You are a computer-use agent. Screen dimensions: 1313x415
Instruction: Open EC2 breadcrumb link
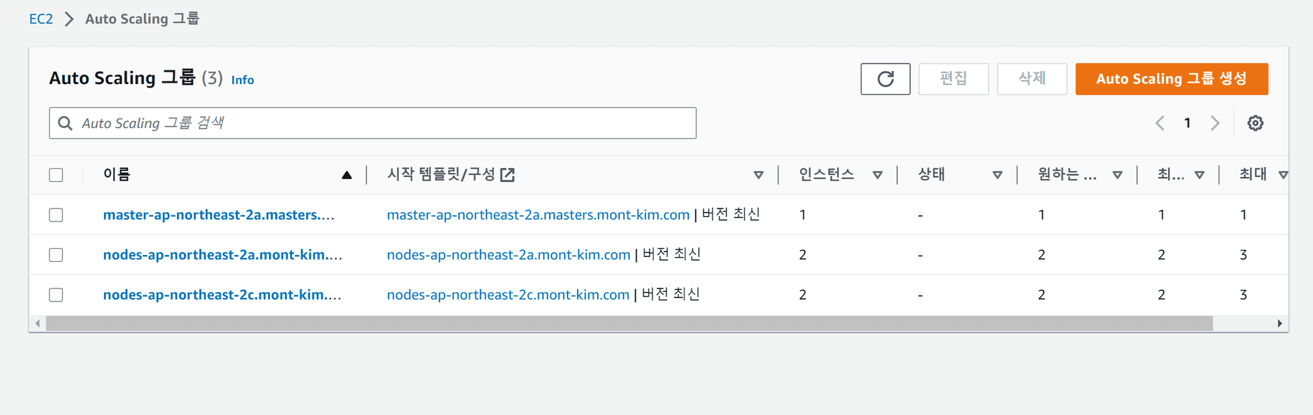pyautogui.click(x=41, y=19)
